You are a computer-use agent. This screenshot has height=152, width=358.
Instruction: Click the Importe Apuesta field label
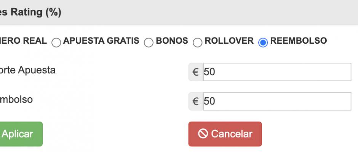28,70
